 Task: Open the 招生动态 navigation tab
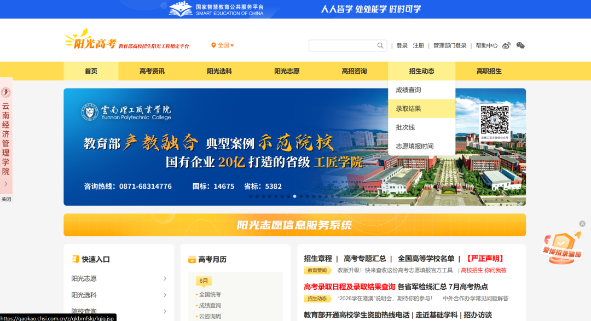(422, 71)
